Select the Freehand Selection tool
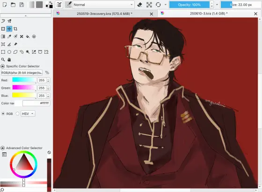The image size is (262, 192). [22, 52]
